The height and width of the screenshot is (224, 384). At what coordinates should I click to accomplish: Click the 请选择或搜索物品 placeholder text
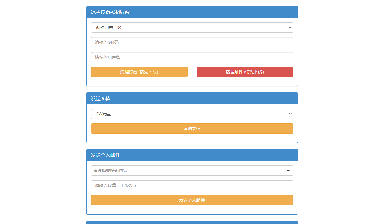(110, 171)
